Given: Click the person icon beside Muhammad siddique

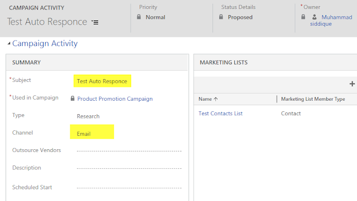Looking at the screenshot, I should click(315, 17).
